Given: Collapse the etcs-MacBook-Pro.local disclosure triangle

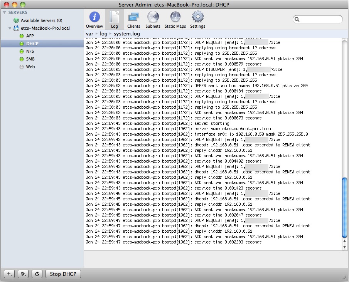Looking at the screenshot, I should [x=10, y=28].
